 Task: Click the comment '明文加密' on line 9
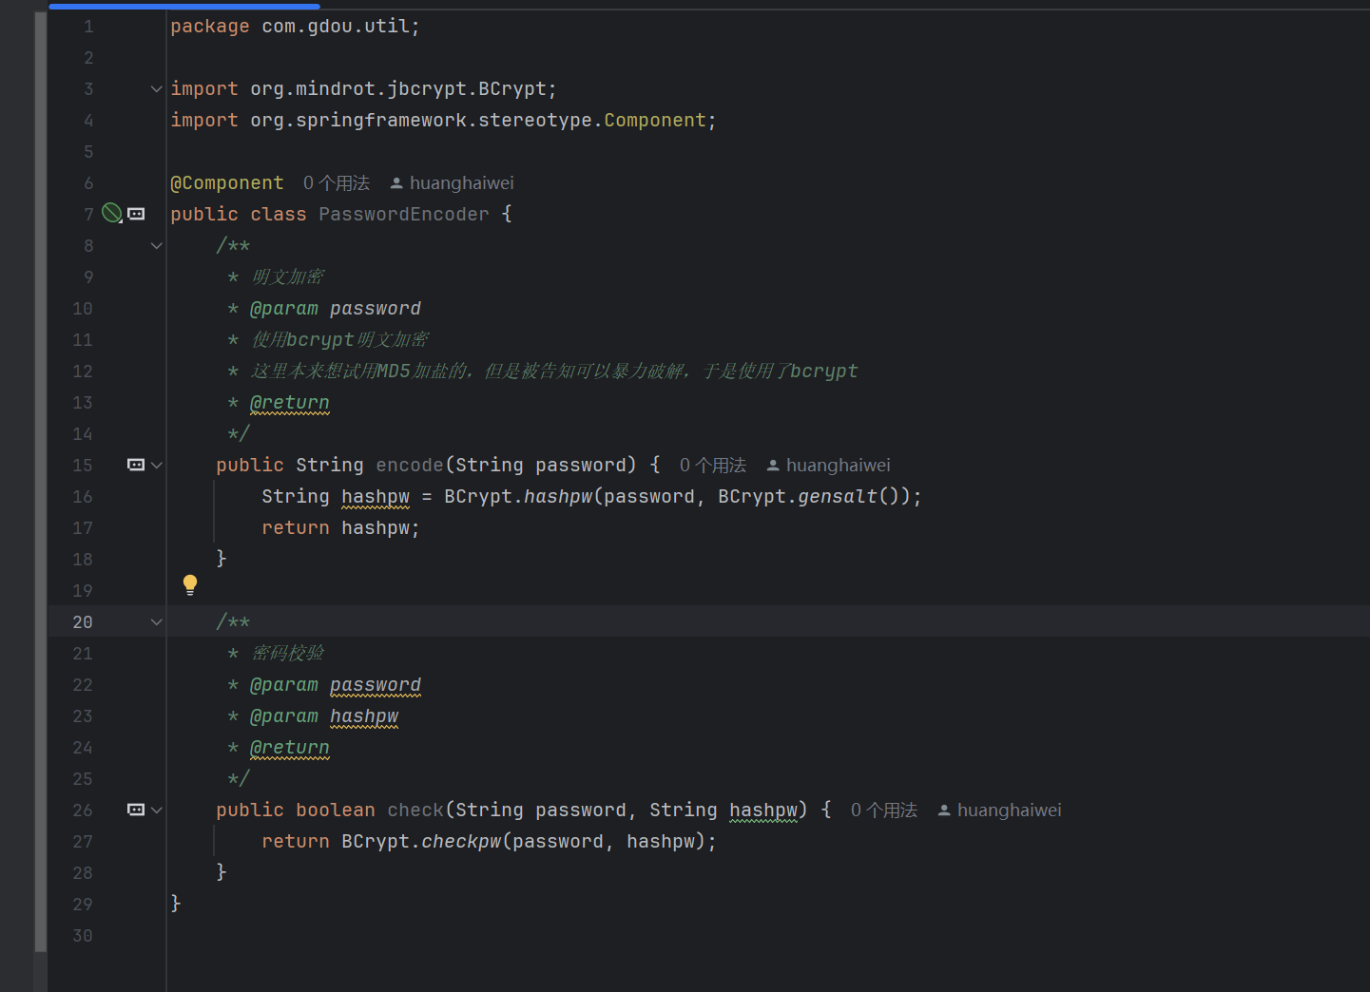(x=288, y=277)
